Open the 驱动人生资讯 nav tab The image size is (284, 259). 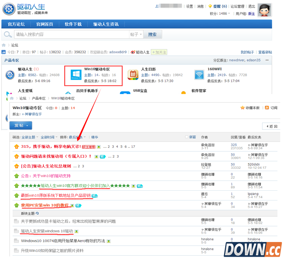tap(106, 24)
